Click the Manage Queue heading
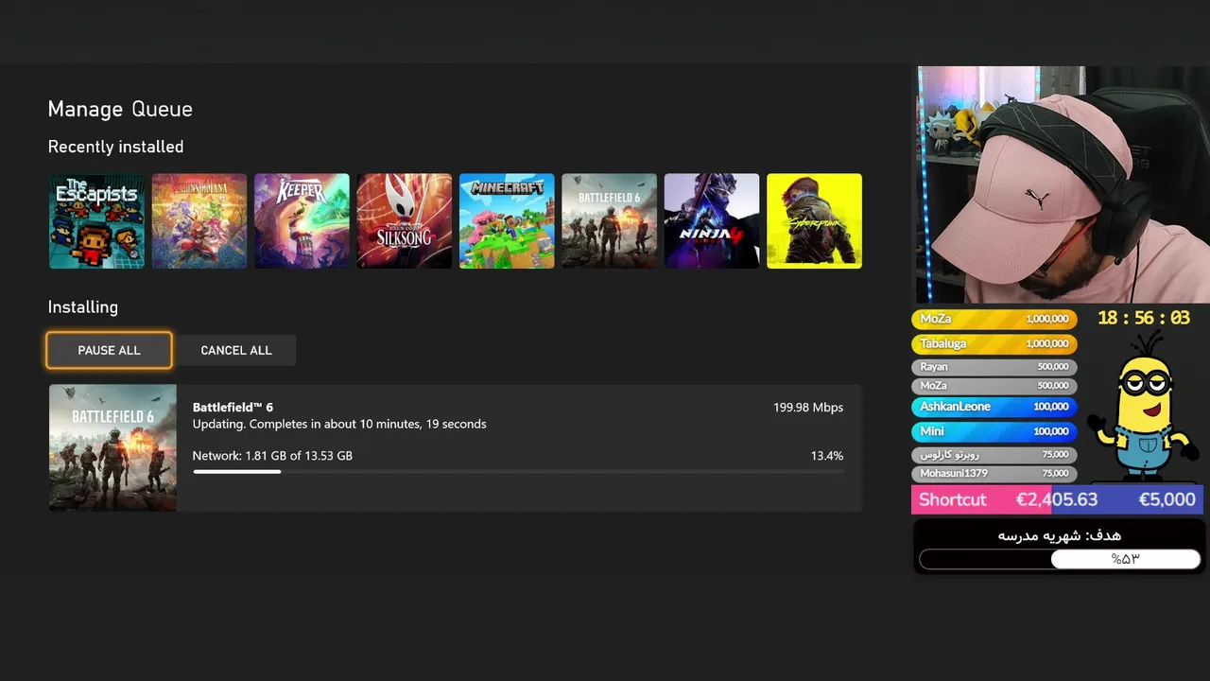 click(x=120, y=109)
